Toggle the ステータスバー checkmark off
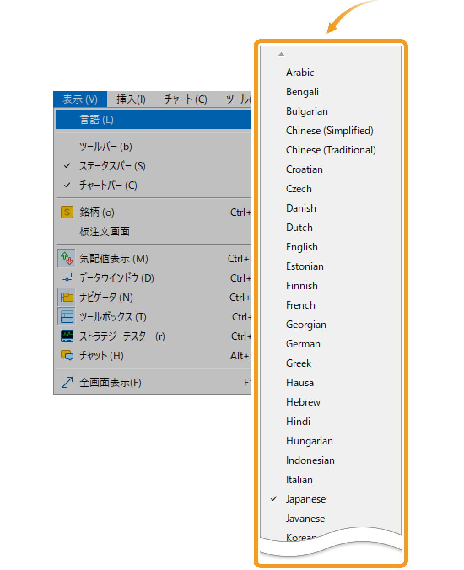 pos(67,166)
